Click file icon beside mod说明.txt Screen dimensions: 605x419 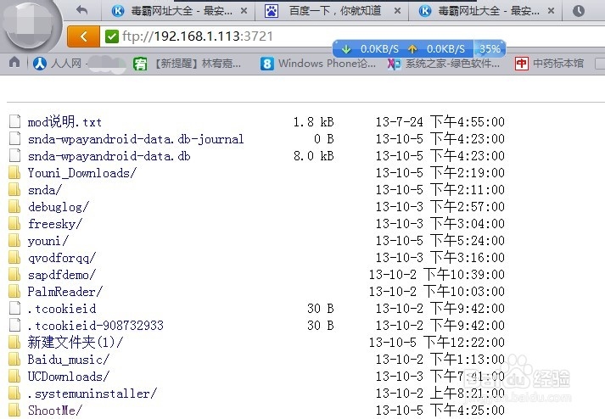[14, 121]
